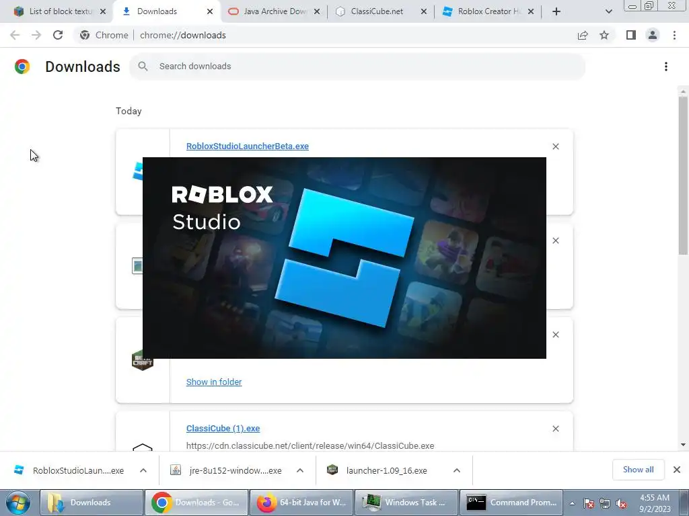Open the Downloads page more actions menu
The height and width of the screenshot is (516, 689).
(x=666, y=67)
